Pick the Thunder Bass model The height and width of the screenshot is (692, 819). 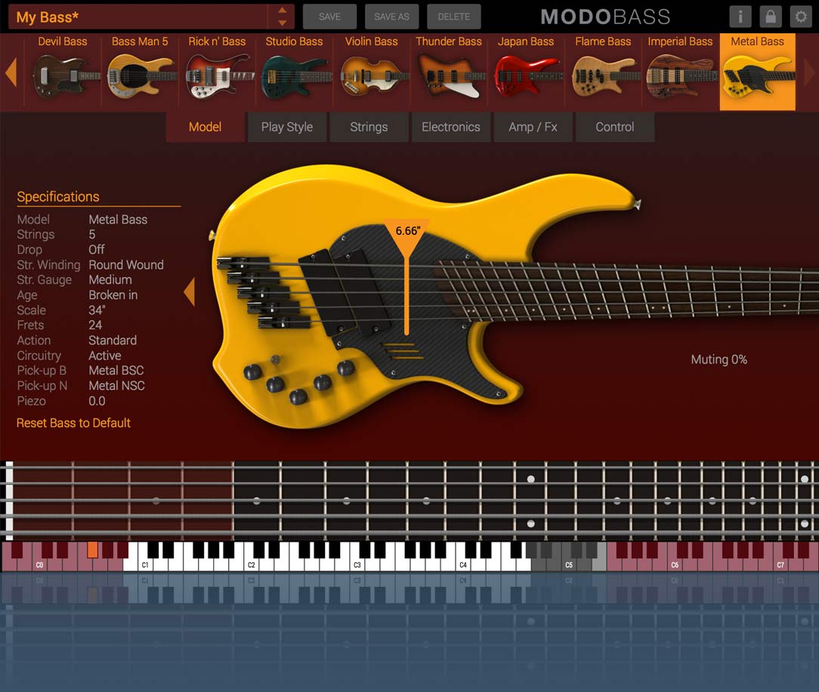point(449,73)
